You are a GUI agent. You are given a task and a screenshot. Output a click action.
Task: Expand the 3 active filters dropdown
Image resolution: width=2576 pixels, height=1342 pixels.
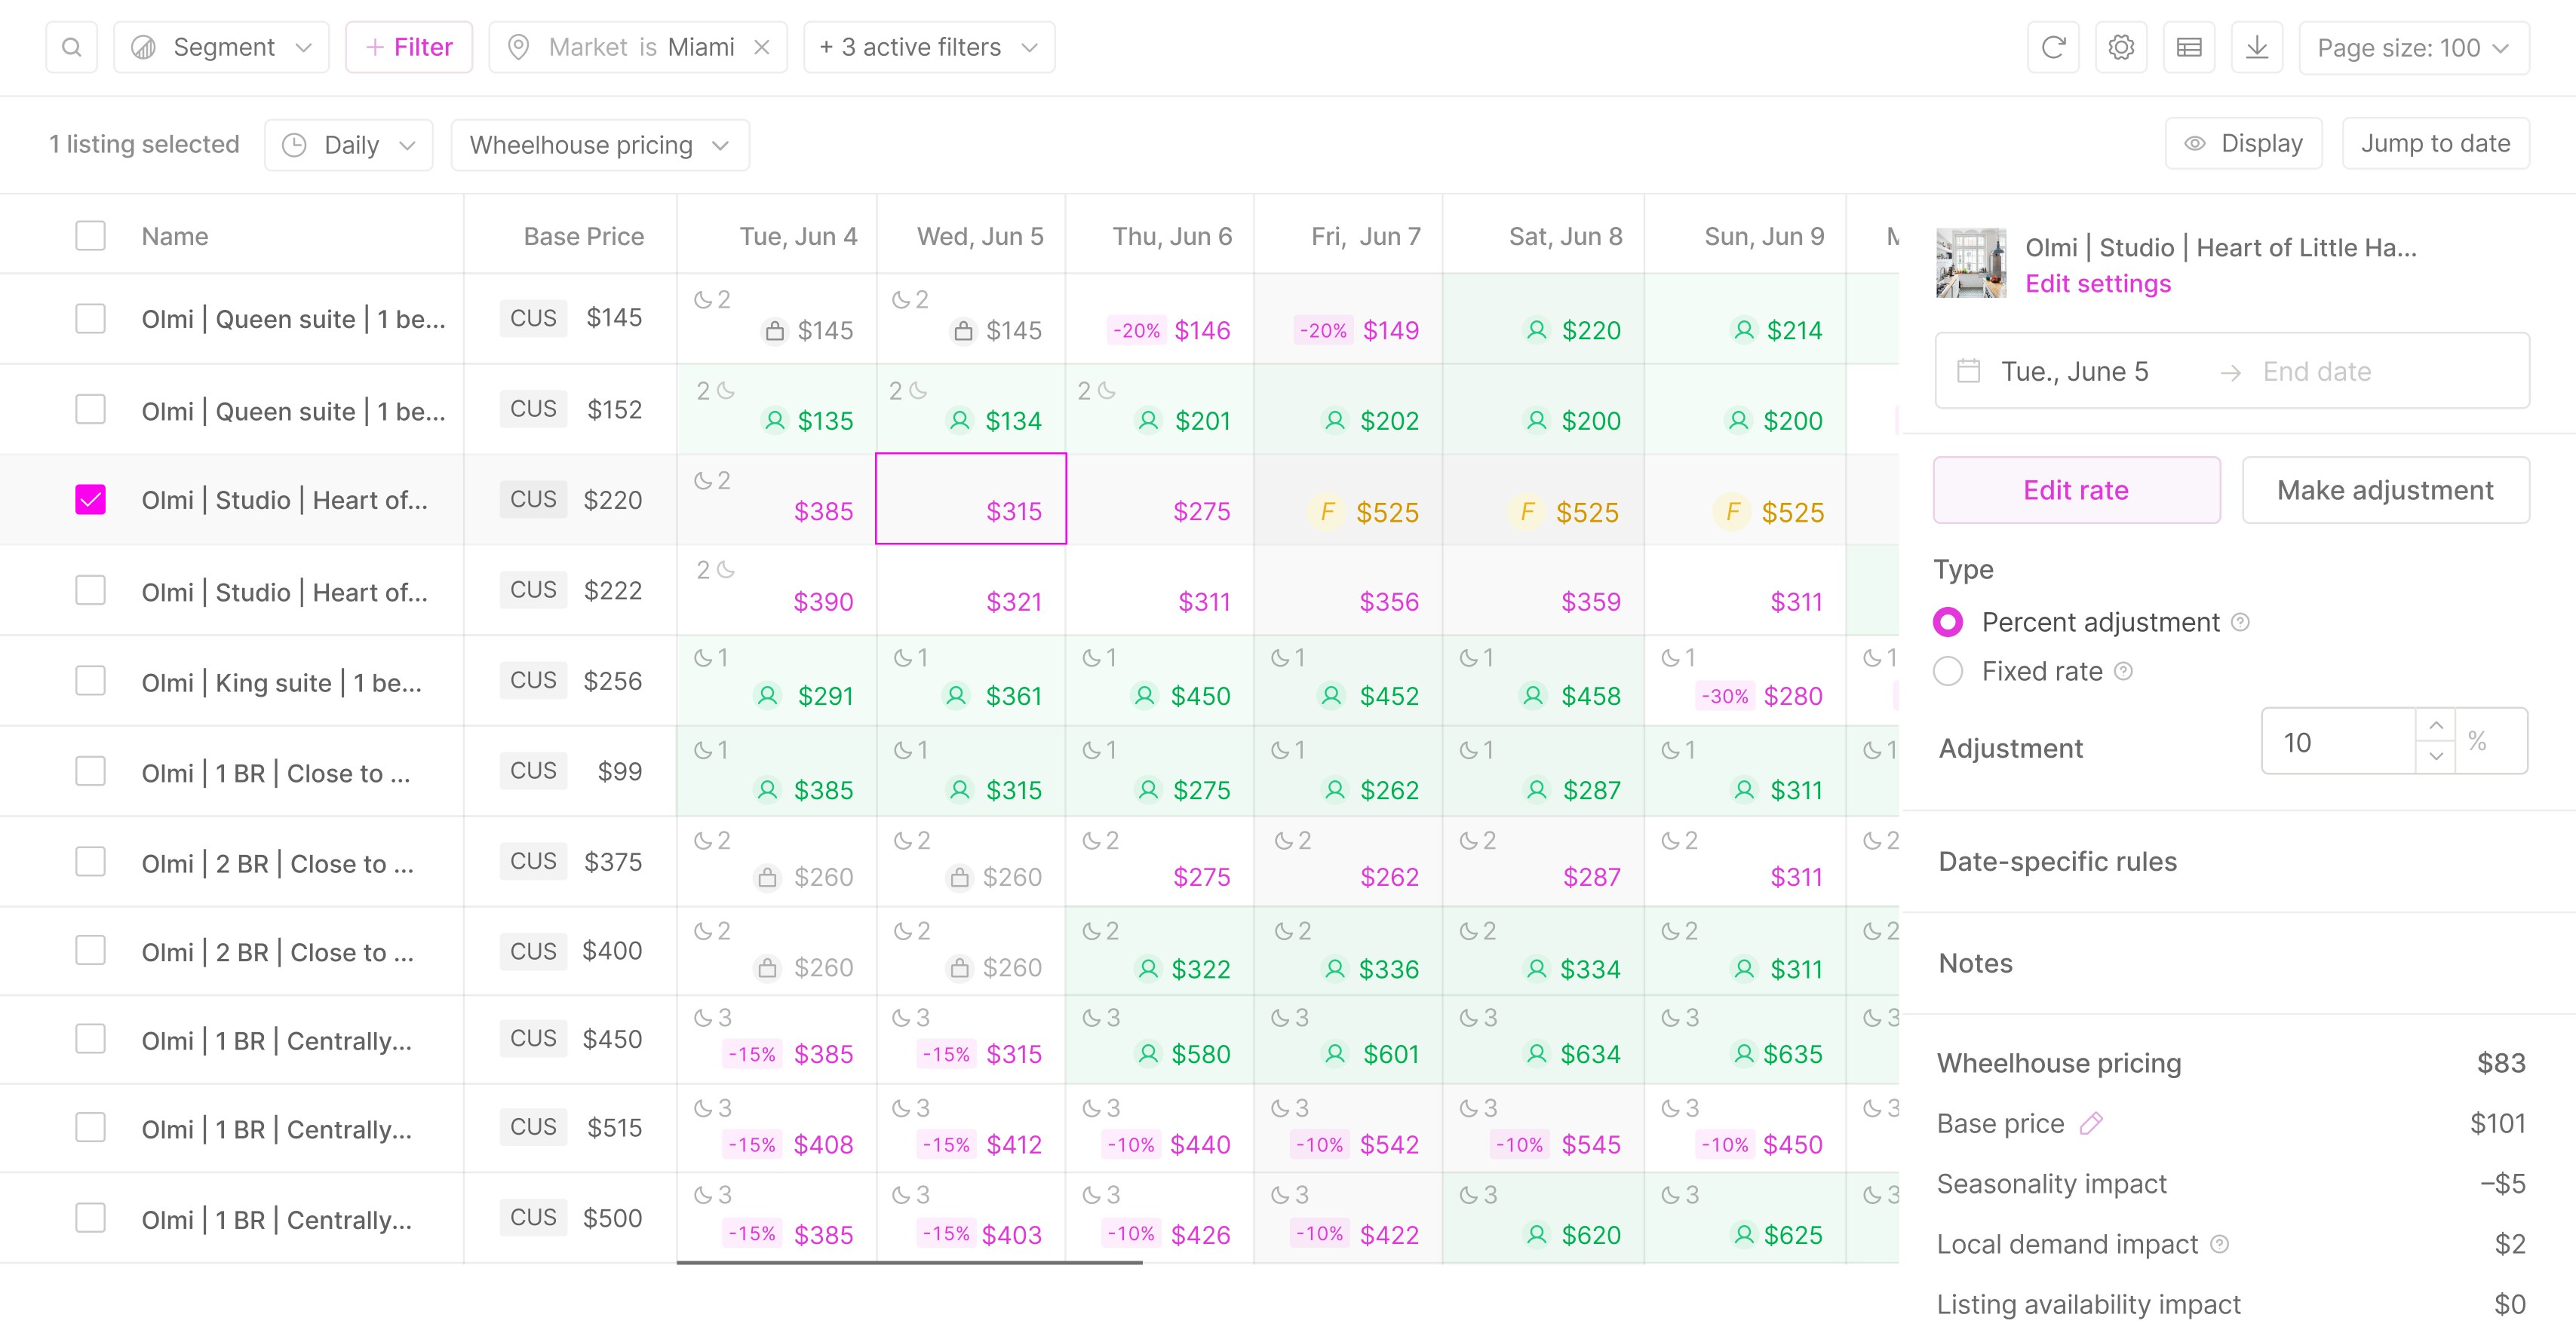point(929,47)
